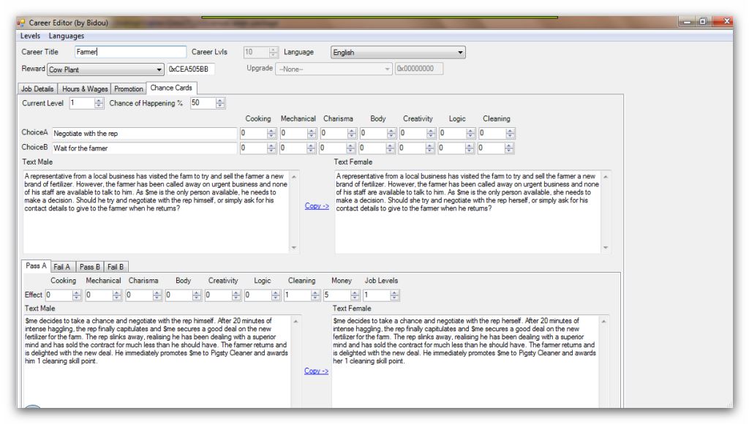The image size is (749, 424).
Task: Select the Pass B tab
Action: [89, 266]
